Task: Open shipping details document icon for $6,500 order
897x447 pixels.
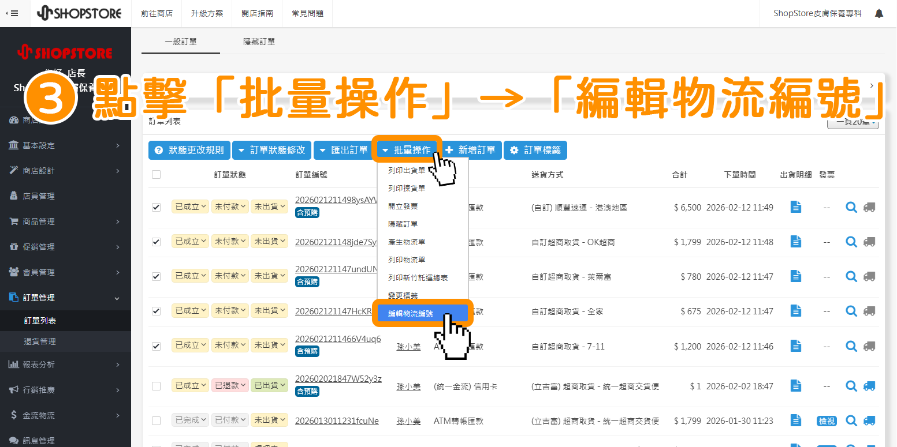Action: [795, 207]
